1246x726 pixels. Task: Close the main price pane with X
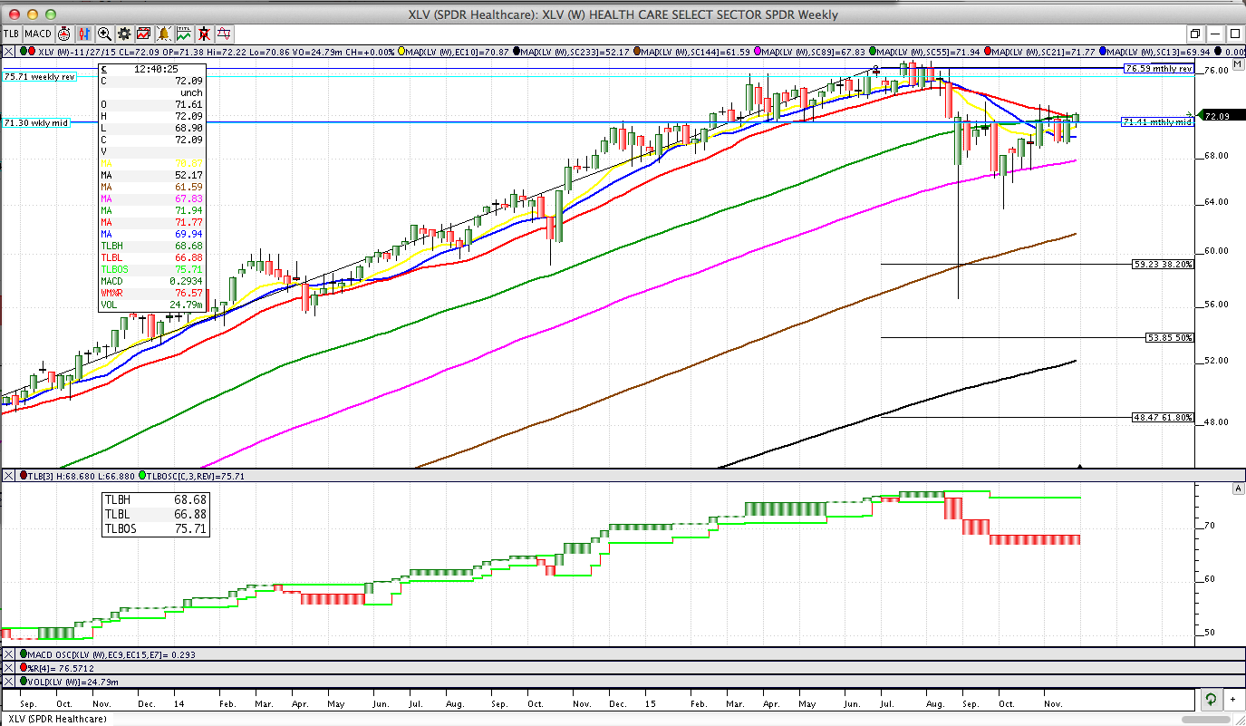(9, 53)
